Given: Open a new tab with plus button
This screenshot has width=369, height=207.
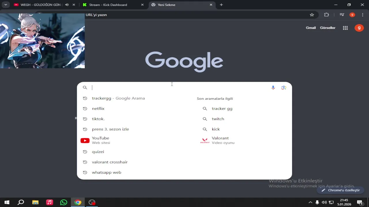Looking at the screenshot, I should pyautogui.click(x=221, y=5).
